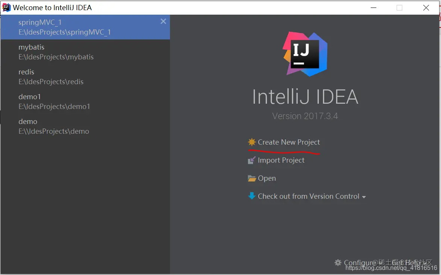The height and width of the screenshot is (275, 441).
Task: Open the springMVC_1 recent project
Action: click(x=85, y=27)
